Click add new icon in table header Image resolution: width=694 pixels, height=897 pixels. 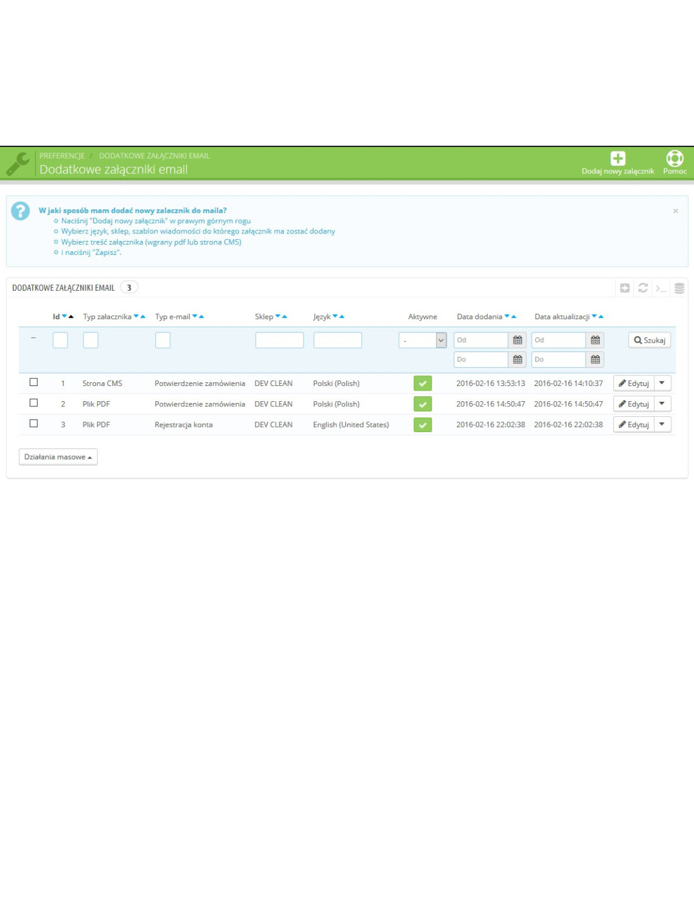pyautogui.click(x=625, y=288)
